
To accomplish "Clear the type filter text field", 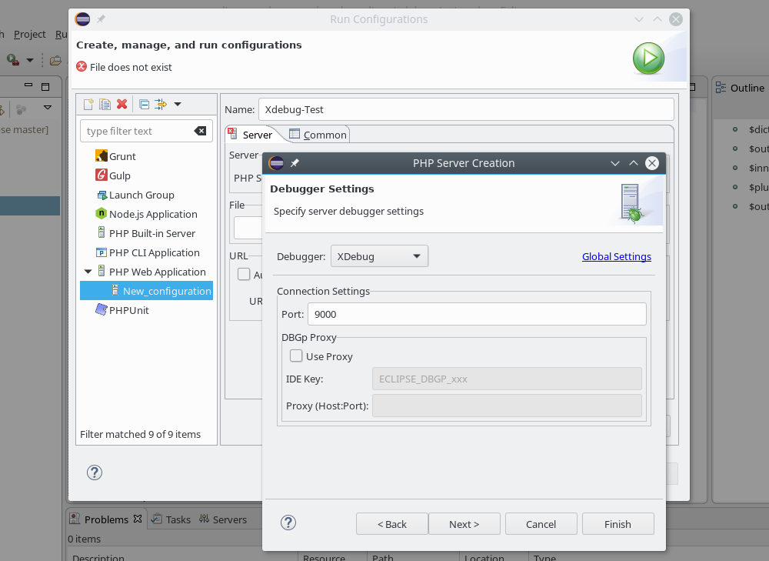I will click(200, 131).
